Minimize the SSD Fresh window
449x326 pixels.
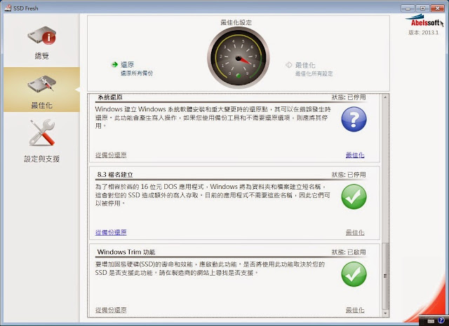[408, 8]
